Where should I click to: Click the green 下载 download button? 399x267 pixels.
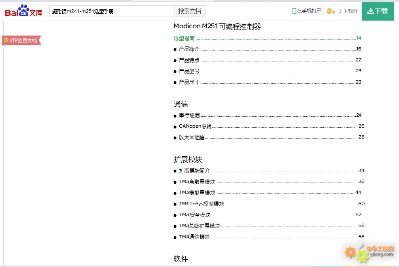pyautogui.click(x=378, y=11)
